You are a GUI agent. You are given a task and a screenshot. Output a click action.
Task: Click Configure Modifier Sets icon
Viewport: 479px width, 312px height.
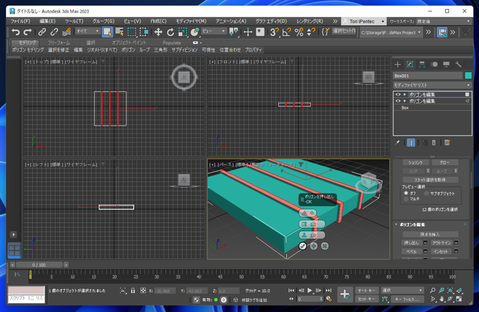coord(447,142)
